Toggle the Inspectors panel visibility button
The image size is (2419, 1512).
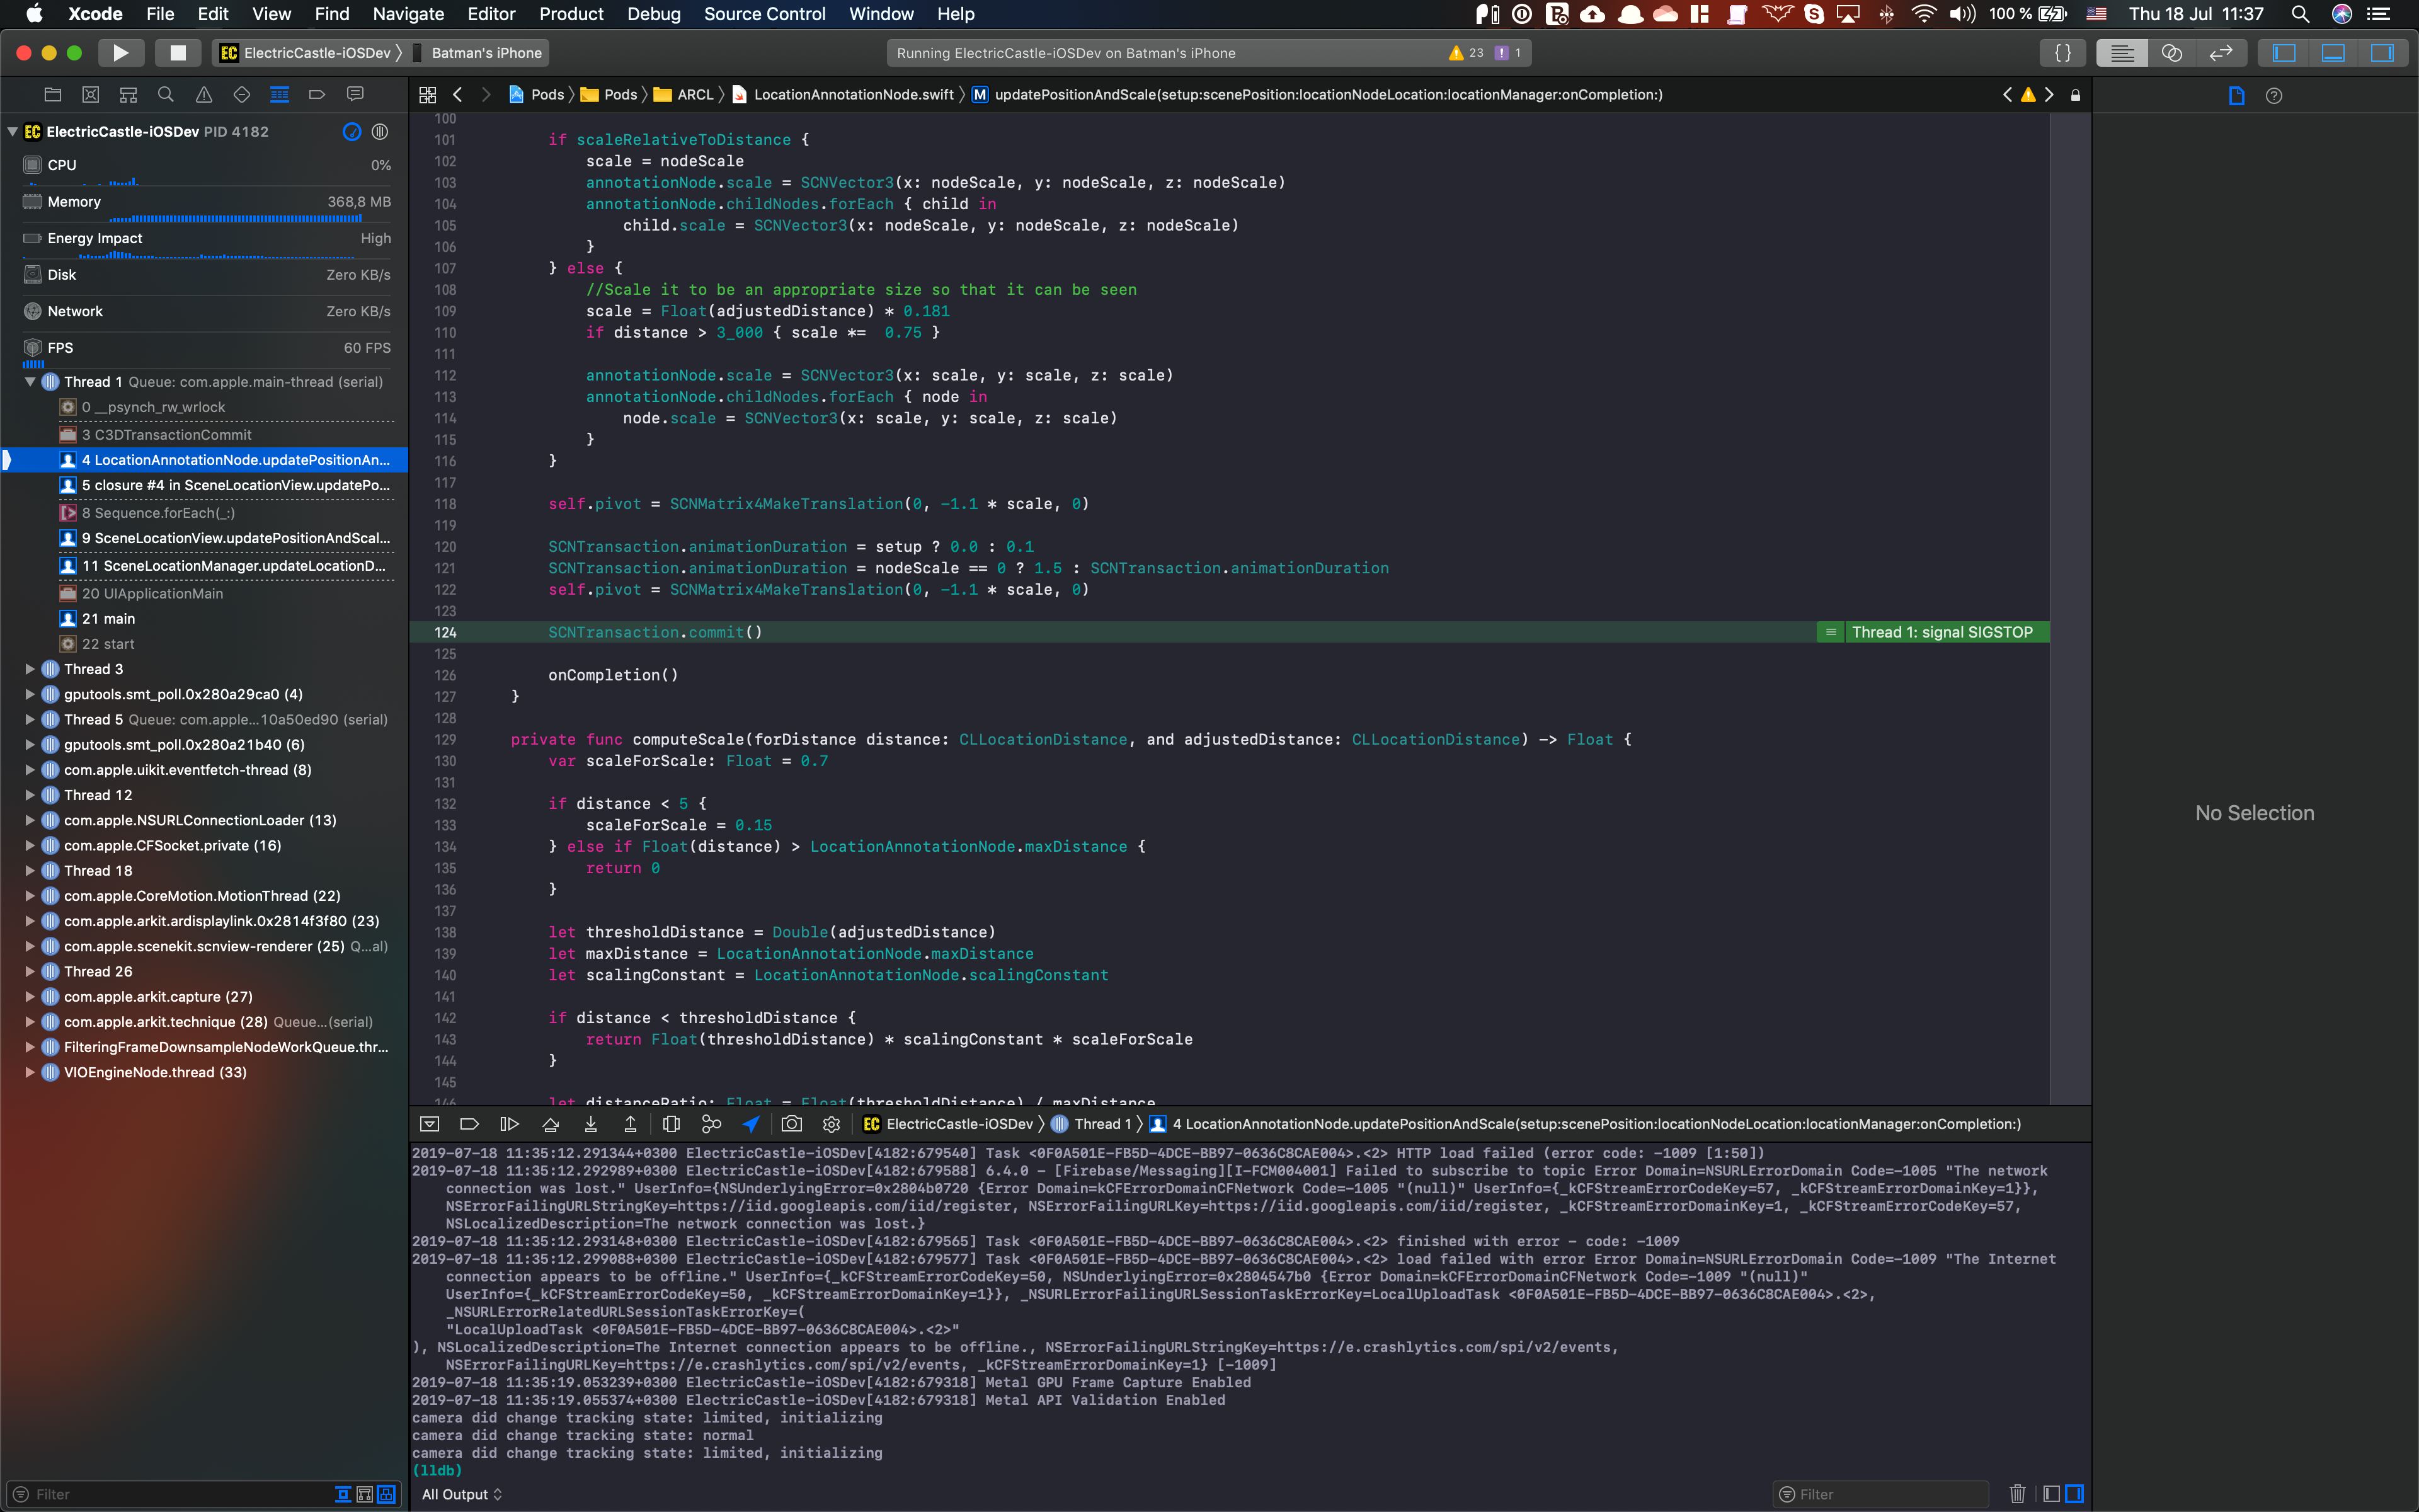(x=2383, y=53)
